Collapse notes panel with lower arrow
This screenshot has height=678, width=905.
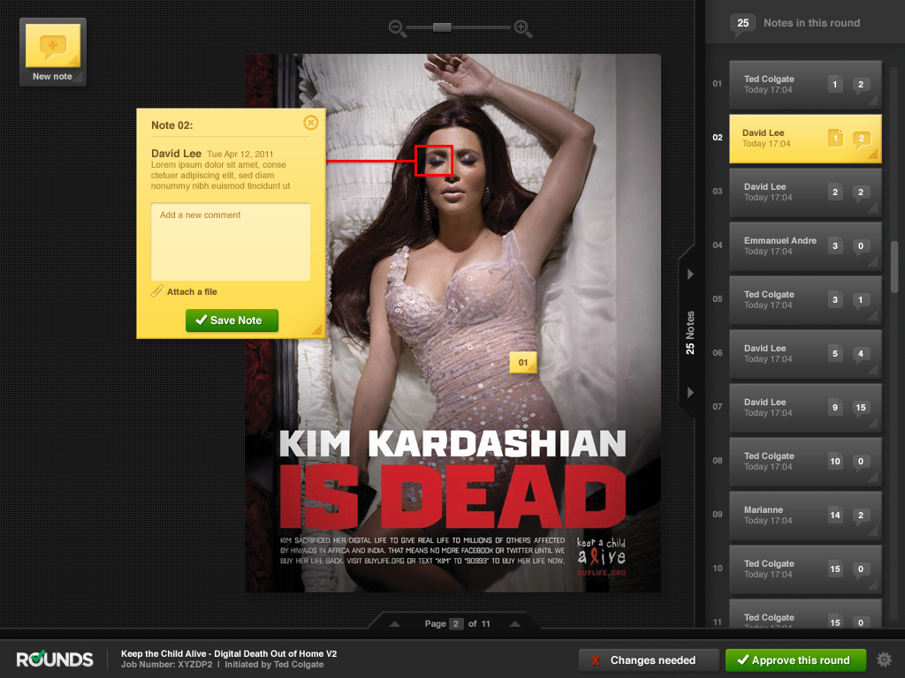pos(690,392)
